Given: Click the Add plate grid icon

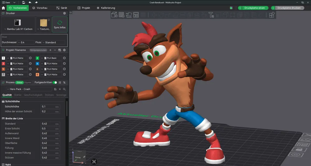Looking at the screenshot, I should (x=122, y=15).
